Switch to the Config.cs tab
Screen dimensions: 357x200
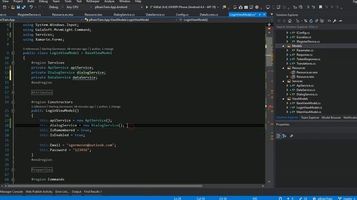coord(182,14)
